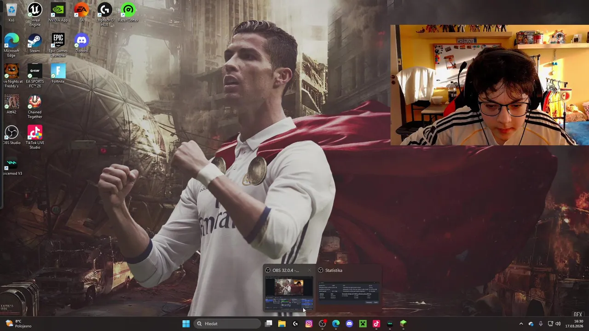The height and width of the screenshot is (331, 589).
Task: Open the TikTok LIVE Studio desktop shortcut
Action: point(35,137)
